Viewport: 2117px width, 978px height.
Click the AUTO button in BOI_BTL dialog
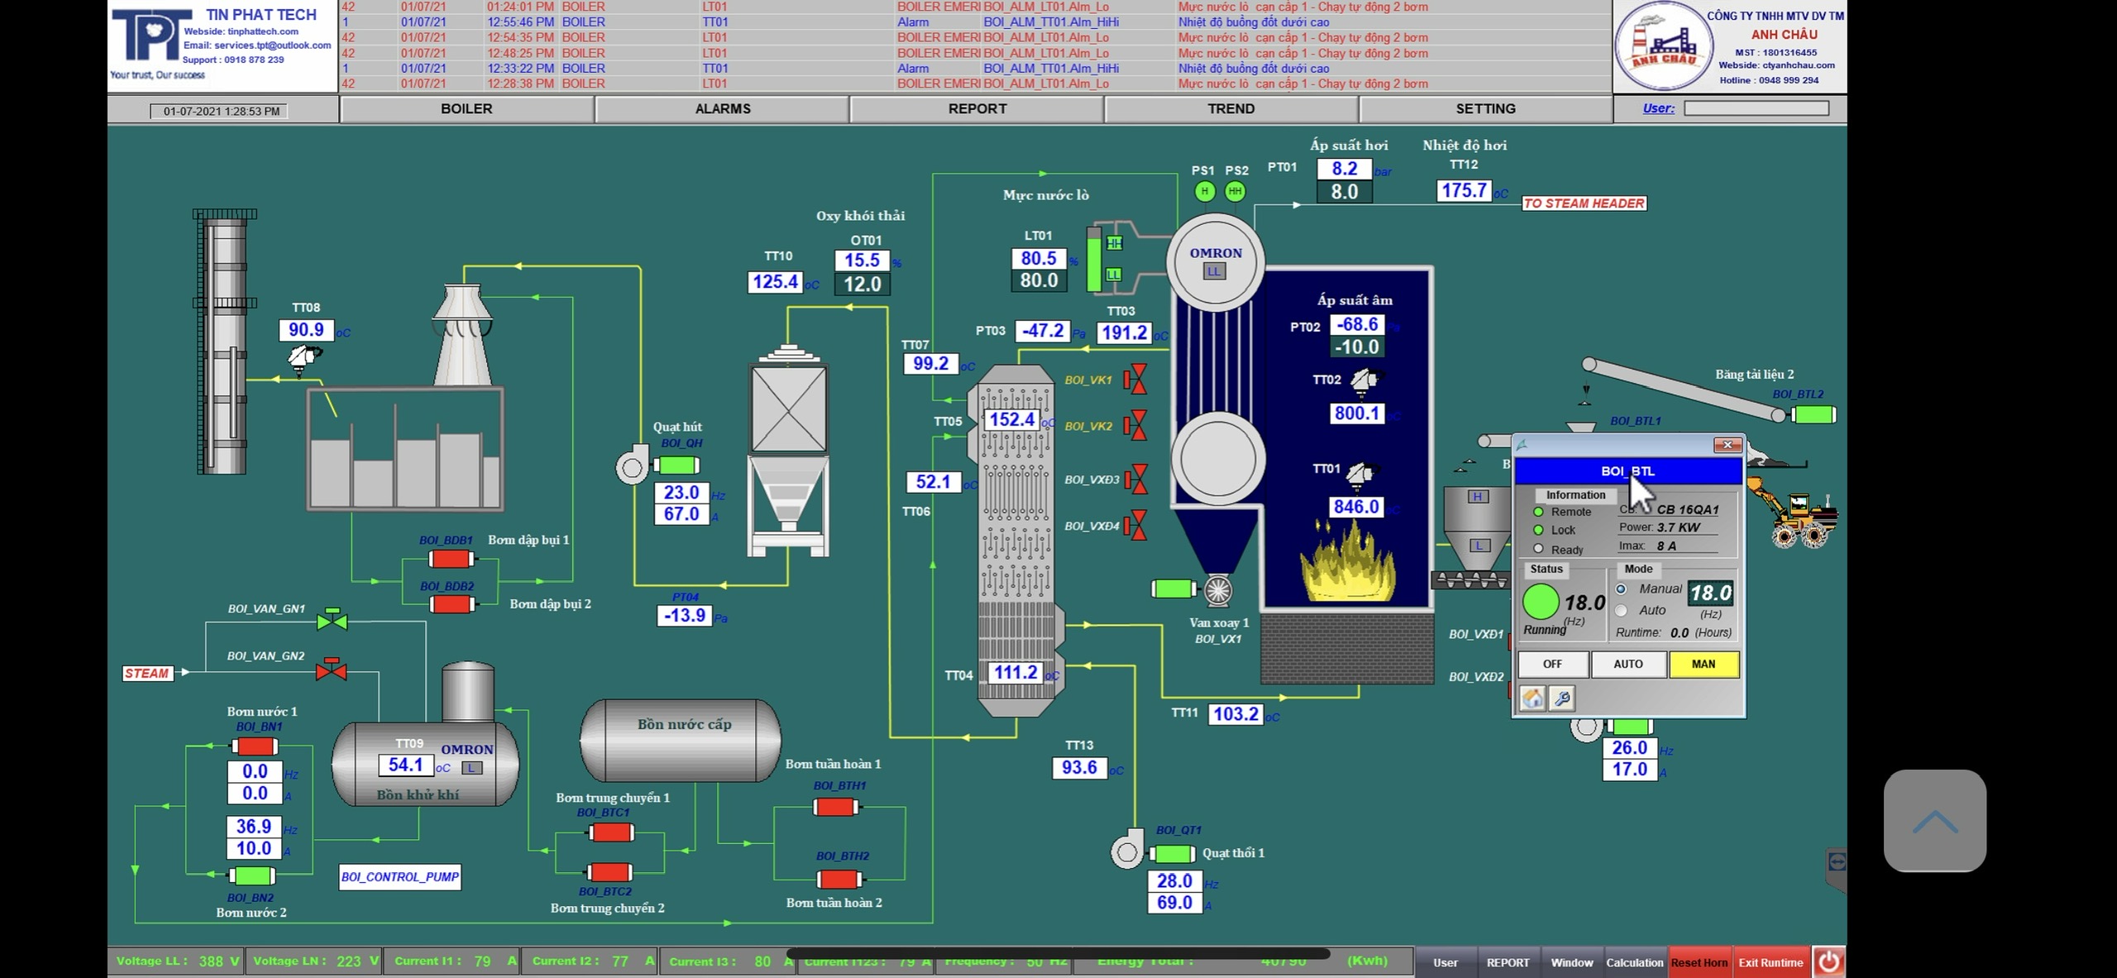click(1627, 662)
